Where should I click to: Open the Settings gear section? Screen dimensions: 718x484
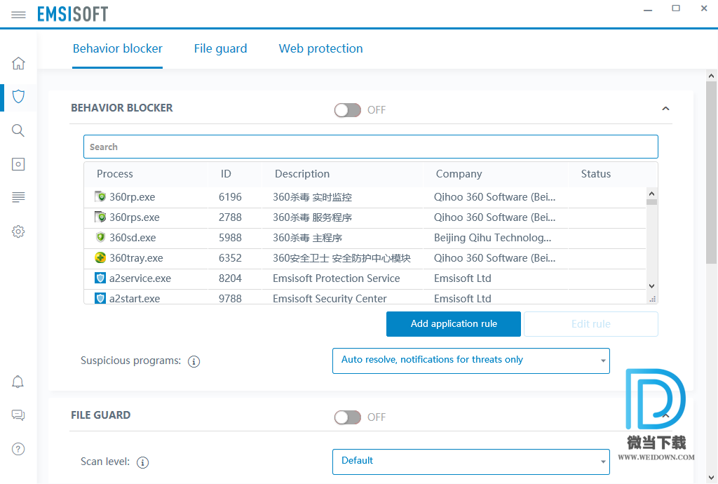coord(18,231)
